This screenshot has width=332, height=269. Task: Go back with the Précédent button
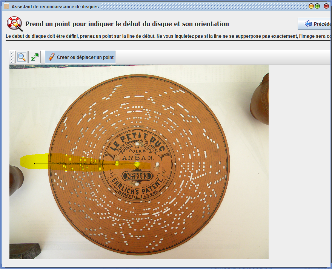(315, 24)
